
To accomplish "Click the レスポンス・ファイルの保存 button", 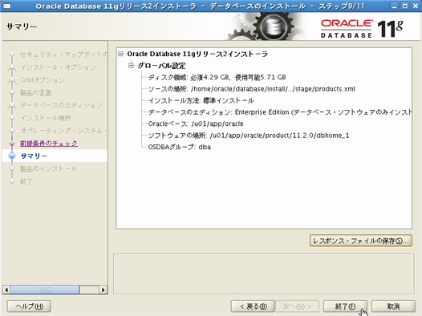I will click(x=361, y=241).
